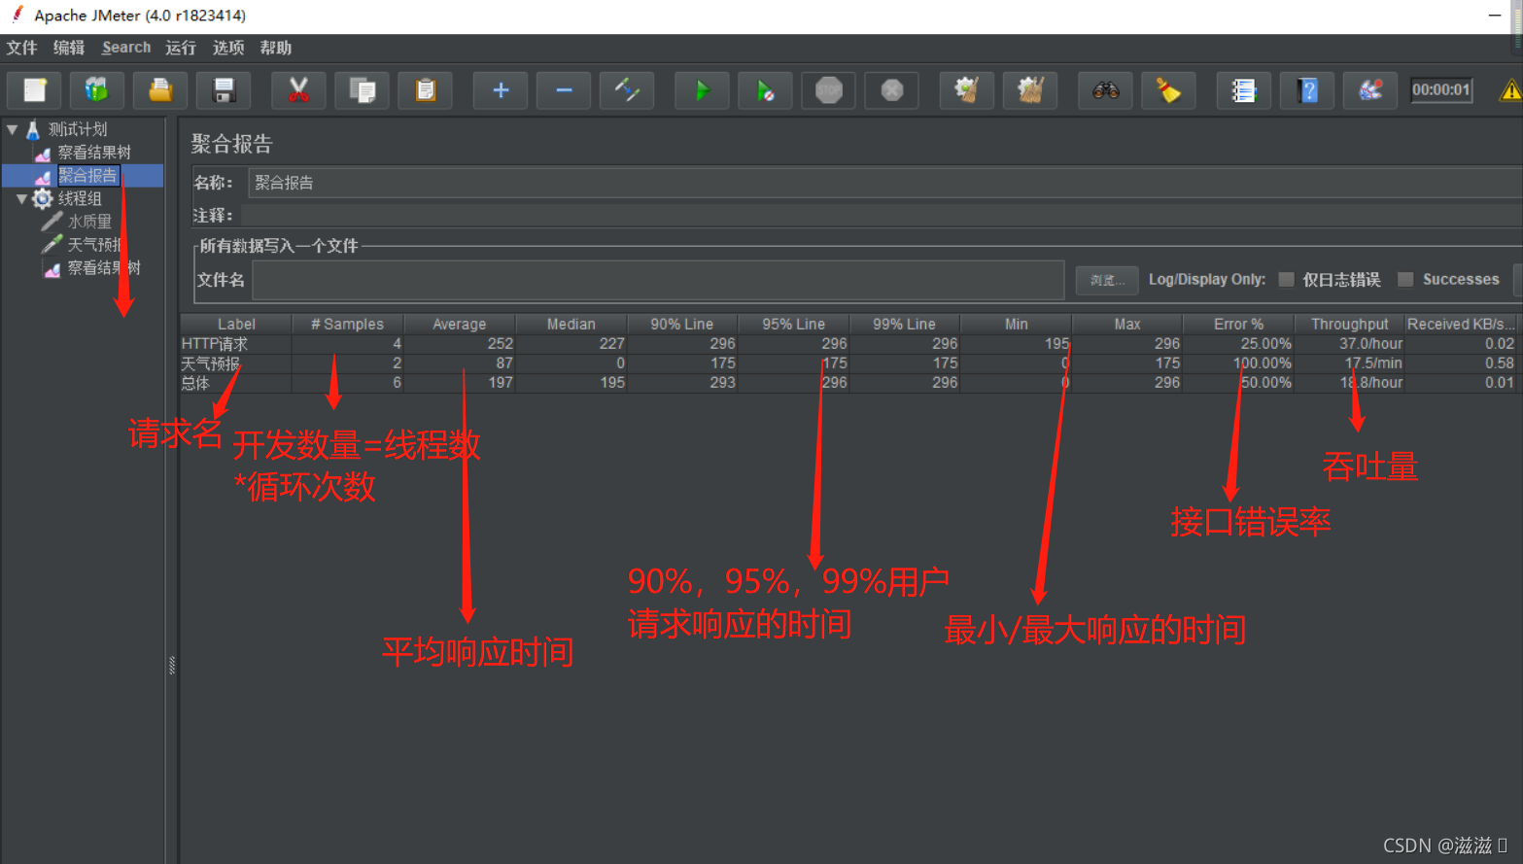
Task: Click the Open file folder icon
Action: point(160,90)
